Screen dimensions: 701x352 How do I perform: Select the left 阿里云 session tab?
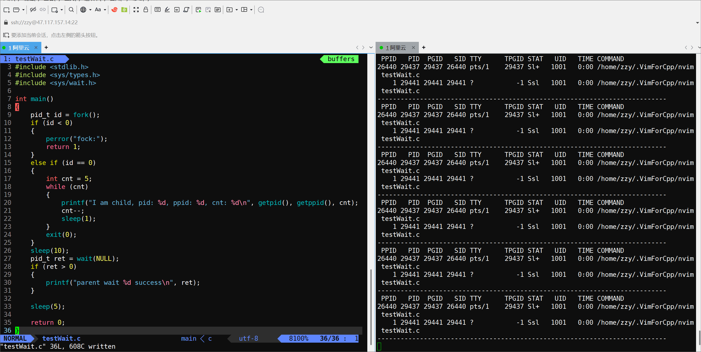(19, 48)
